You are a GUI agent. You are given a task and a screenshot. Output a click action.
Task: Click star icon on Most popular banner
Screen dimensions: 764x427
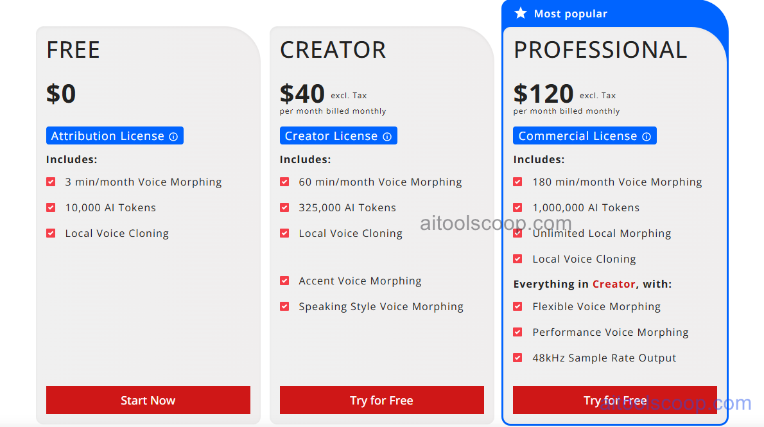(520, 13)
